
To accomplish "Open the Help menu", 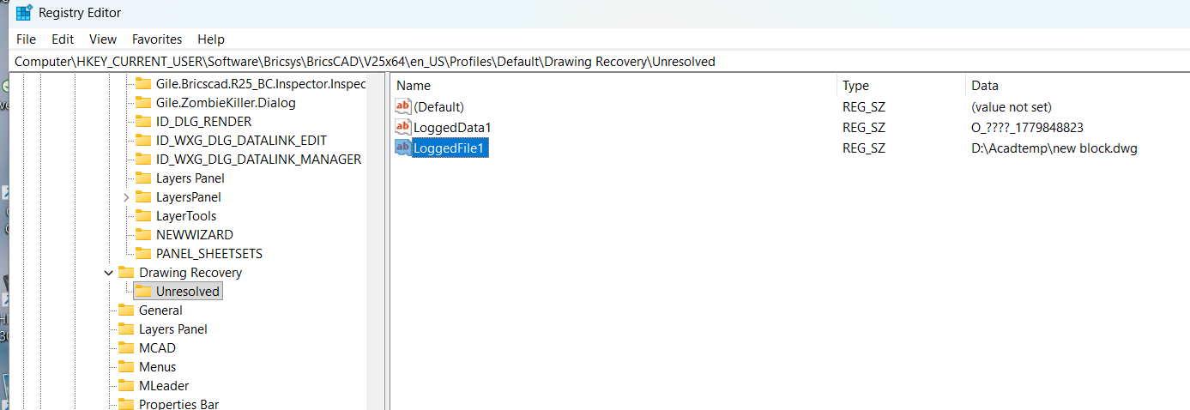I will (211, 39).
